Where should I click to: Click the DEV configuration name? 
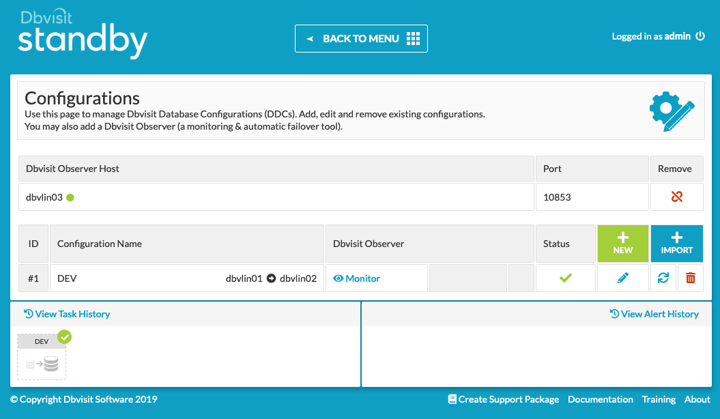click(67, 278)
